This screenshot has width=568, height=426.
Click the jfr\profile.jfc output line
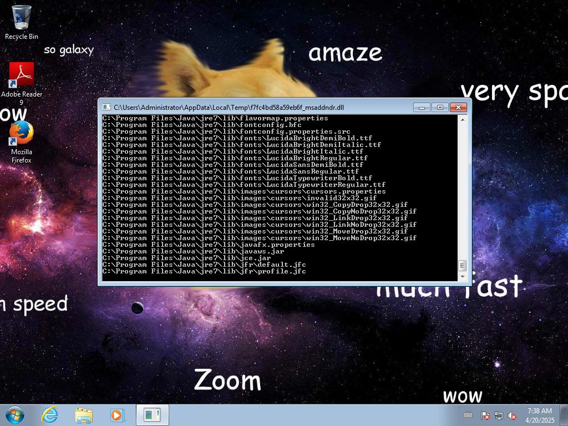click(x=204, y=271)
